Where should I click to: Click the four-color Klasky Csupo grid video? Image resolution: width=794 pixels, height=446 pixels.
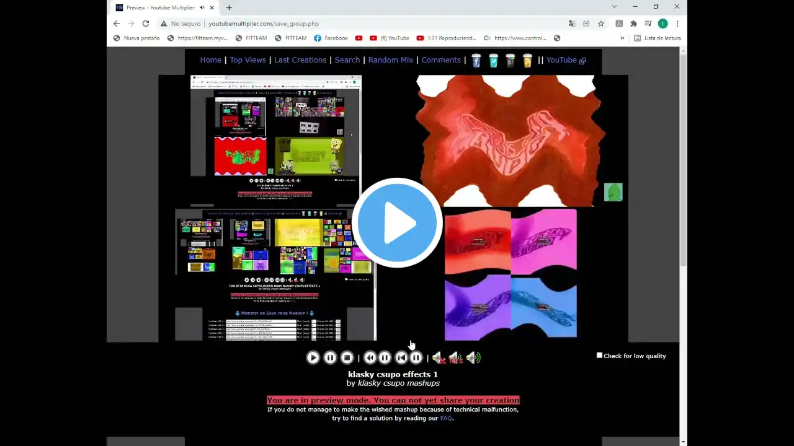click(x=511, y=274)
